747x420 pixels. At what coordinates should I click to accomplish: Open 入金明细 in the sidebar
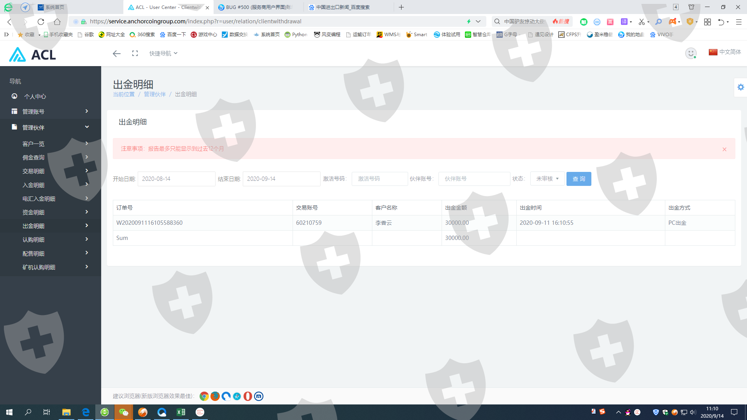[33, 185]
